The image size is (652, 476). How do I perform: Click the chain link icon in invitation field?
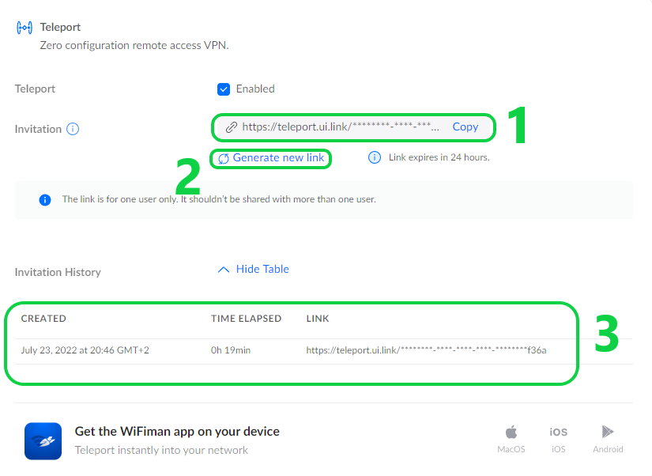point(232,127)
